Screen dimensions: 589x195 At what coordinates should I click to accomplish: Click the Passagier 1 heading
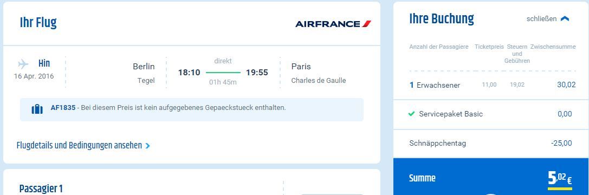tap(41, 188)
